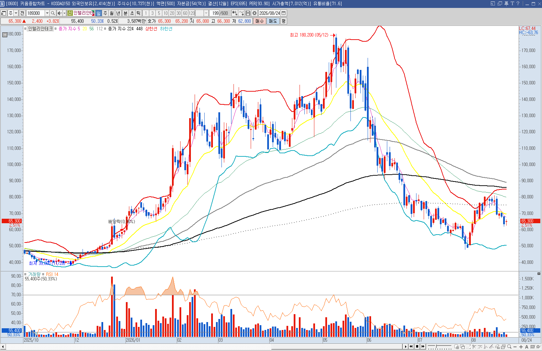Click the LC:67.44 indicator text
The image size is (542, 351).
click(527, 28)
